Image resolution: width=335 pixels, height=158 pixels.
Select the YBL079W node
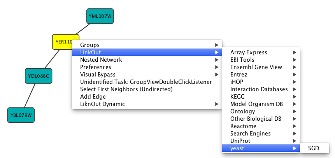point(21,115)
